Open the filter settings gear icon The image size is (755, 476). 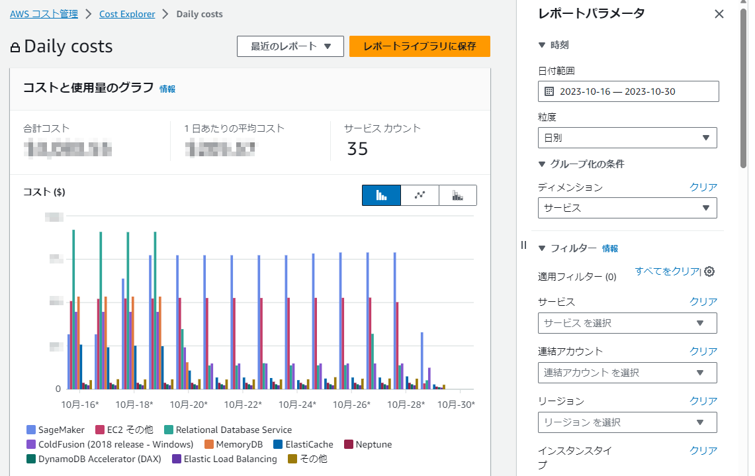[x=709, y=271]
